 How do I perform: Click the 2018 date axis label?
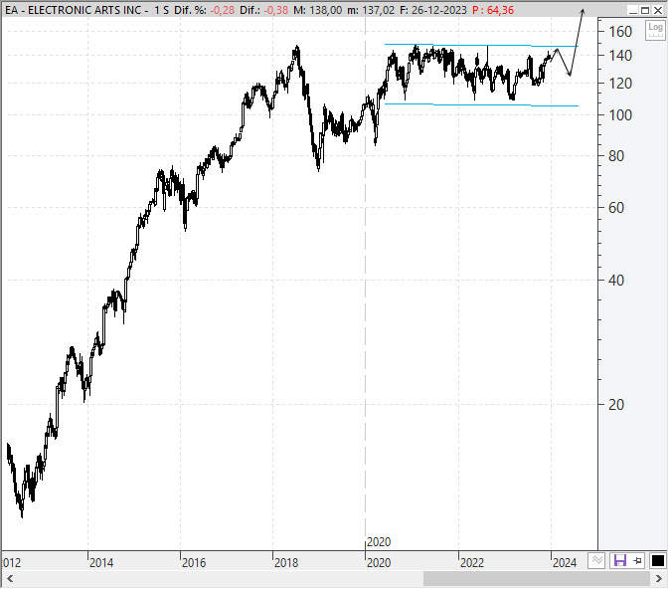(286, 563)
